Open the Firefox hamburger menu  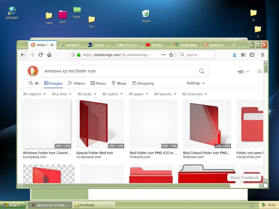[x=263, y=55]
